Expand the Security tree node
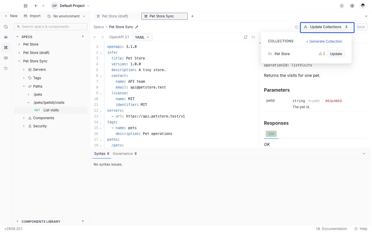 tap(24, 126)
